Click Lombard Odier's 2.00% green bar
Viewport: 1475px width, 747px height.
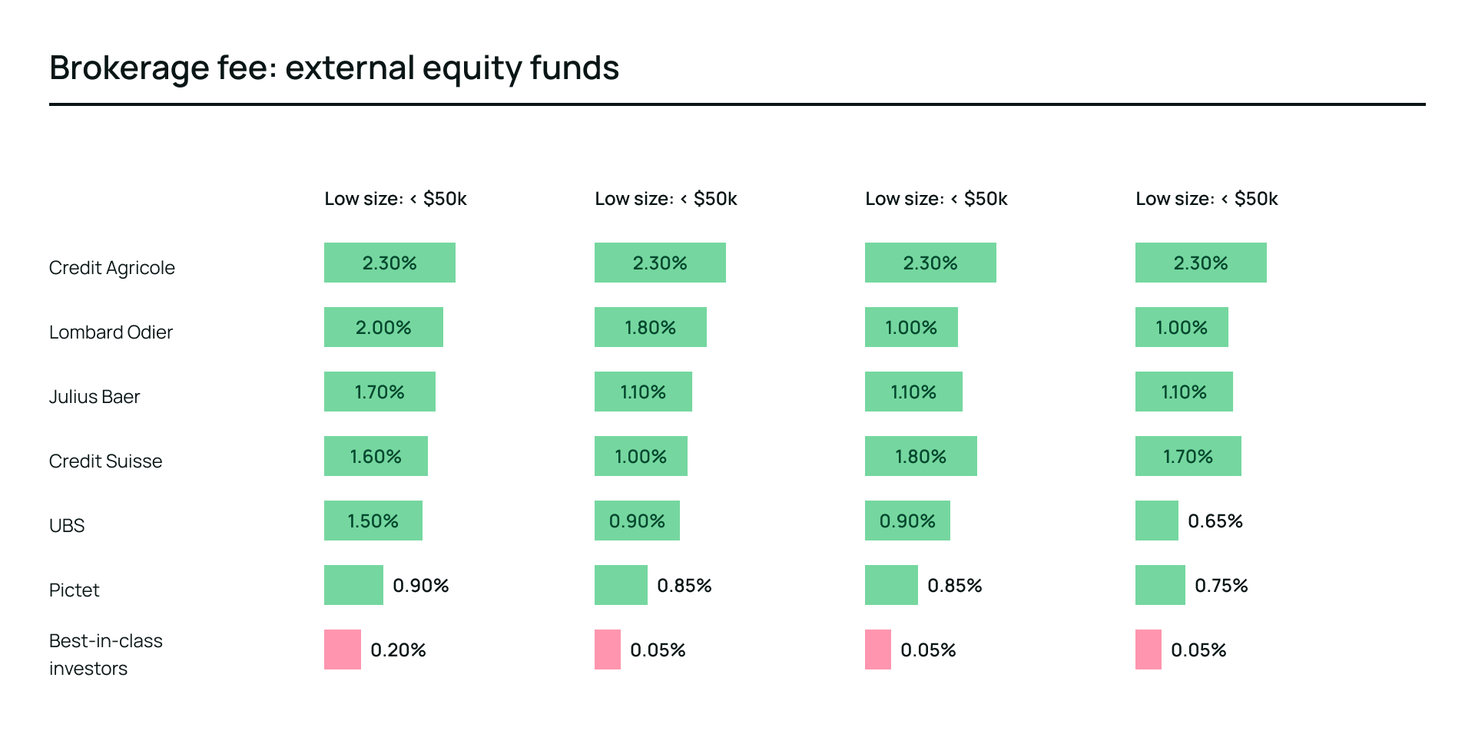[383, 328]
